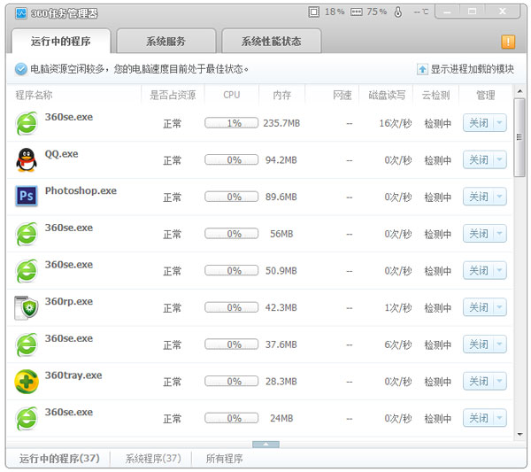This screenshot has width=531, height=472.
Task: Expand close options arrow for Photoshop.exe
Action: pos(500,197)
